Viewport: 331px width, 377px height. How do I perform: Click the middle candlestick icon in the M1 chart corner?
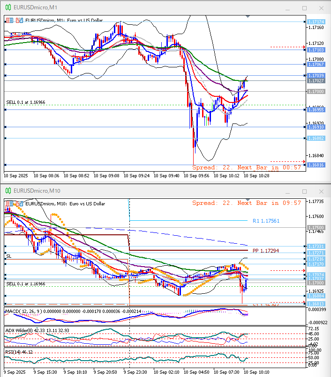coord(16,21)
